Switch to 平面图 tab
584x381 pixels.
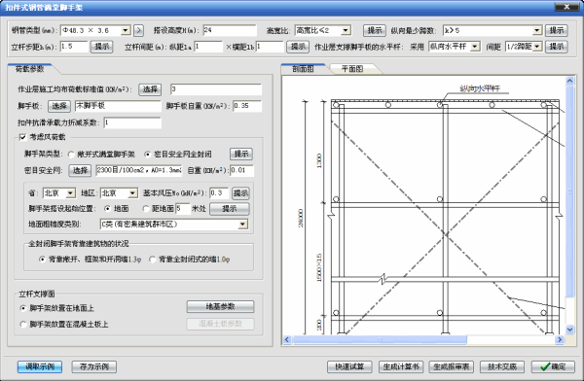[x=352, y=69]
